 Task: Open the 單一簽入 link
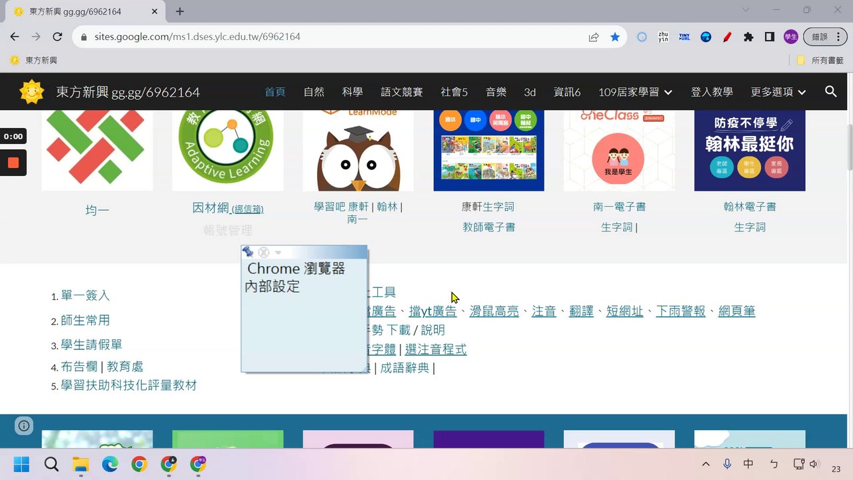[85, 295]
